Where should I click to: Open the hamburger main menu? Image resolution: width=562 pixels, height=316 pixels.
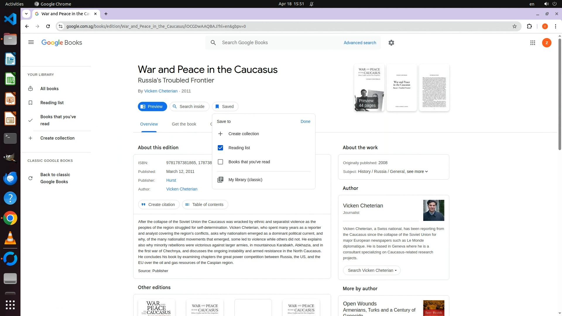[31, 42]
